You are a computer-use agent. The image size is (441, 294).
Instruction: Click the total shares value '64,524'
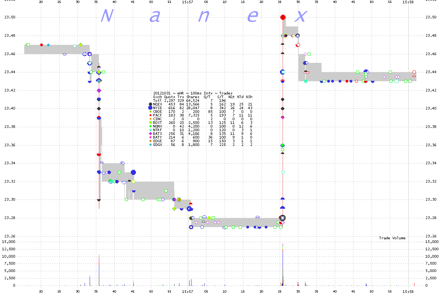tap(192, 100)
